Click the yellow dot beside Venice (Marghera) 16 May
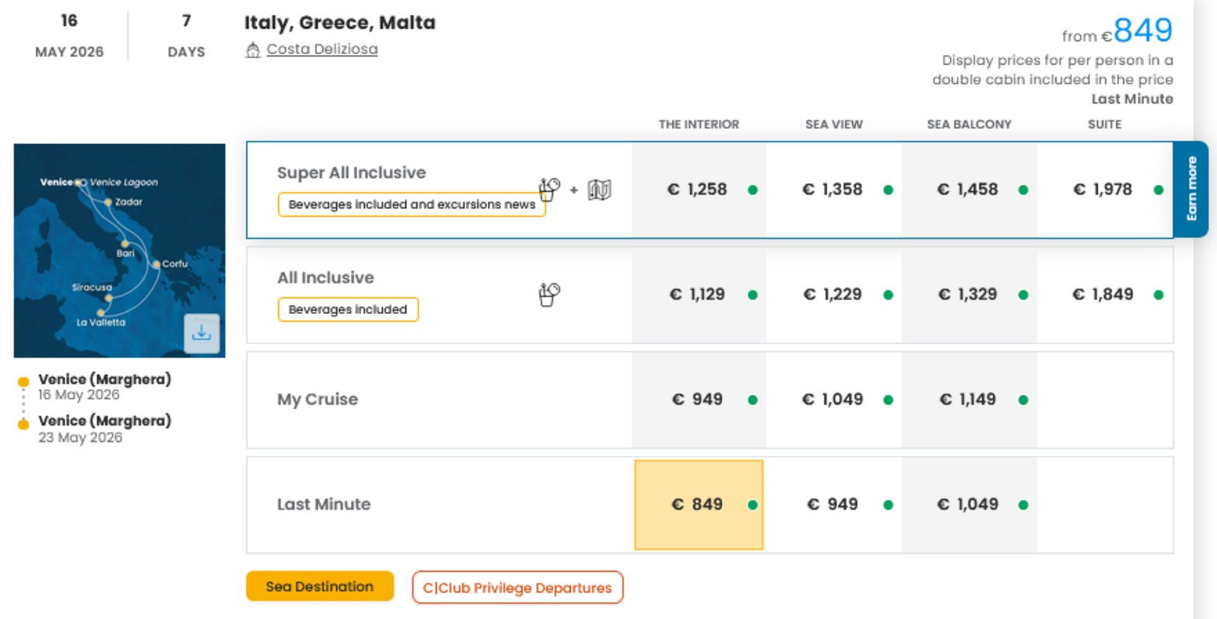 coord(22,380)
